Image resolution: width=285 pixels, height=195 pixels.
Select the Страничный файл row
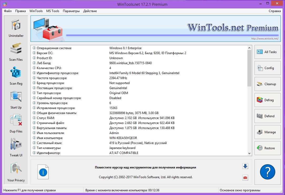tap(139, 123)
